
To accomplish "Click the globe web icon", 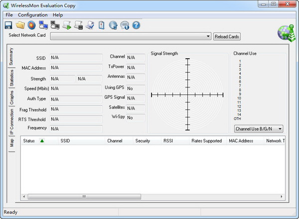I will [x=113, y=25].
